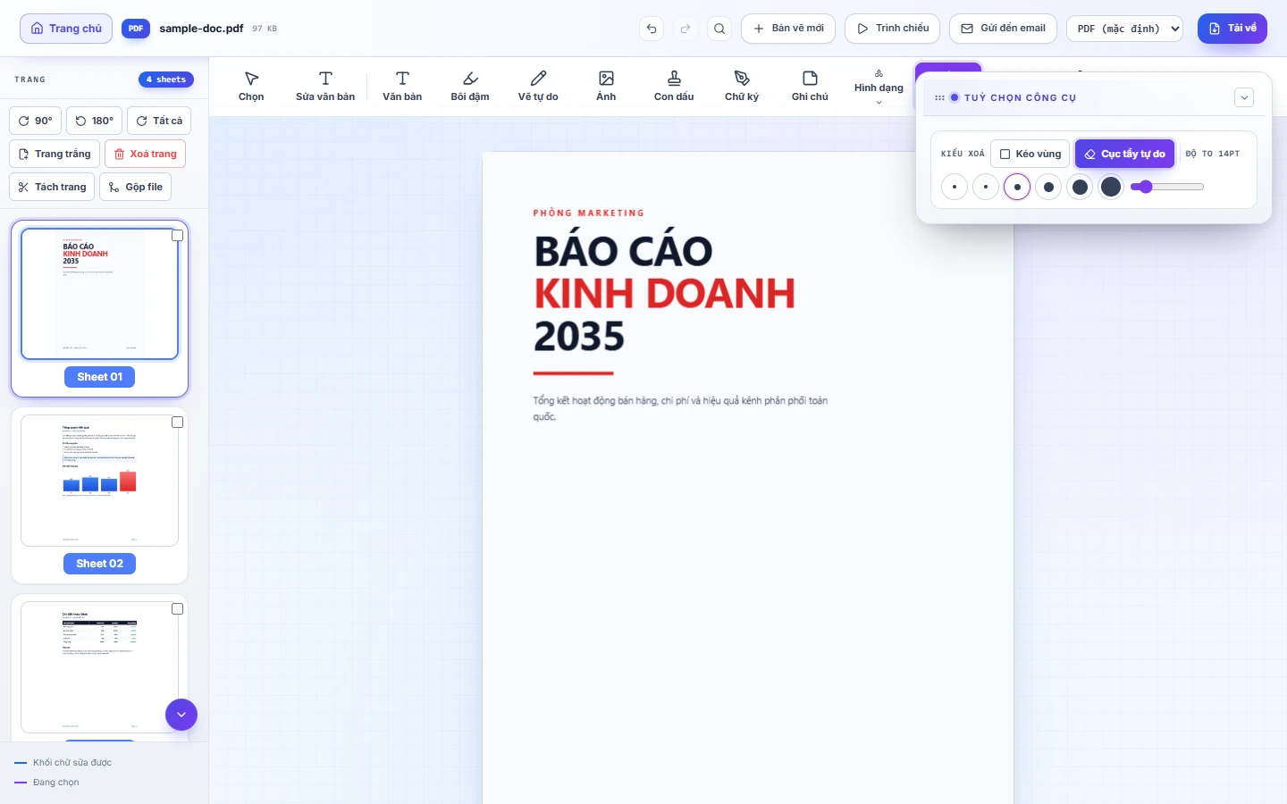Viewport: 1287px width, 804px height.
Task: Start Trình chiếu presentation
Action: 892,29
